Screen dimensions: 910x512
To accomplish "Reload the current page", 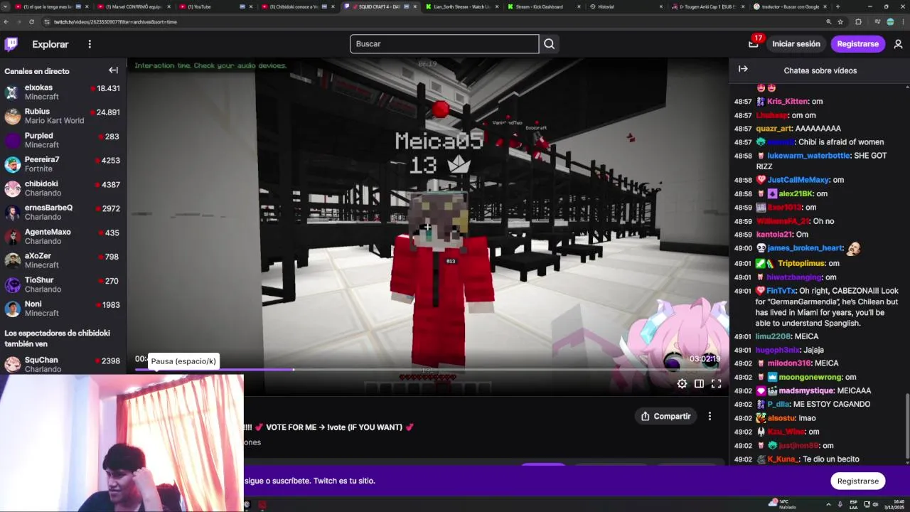I will [32, 22].
